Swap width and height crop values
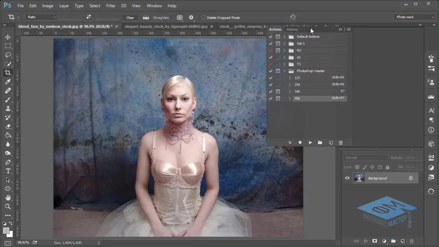The width and height of the screenshot is (439, 247). pyautogui.click(x=88, y=17)
